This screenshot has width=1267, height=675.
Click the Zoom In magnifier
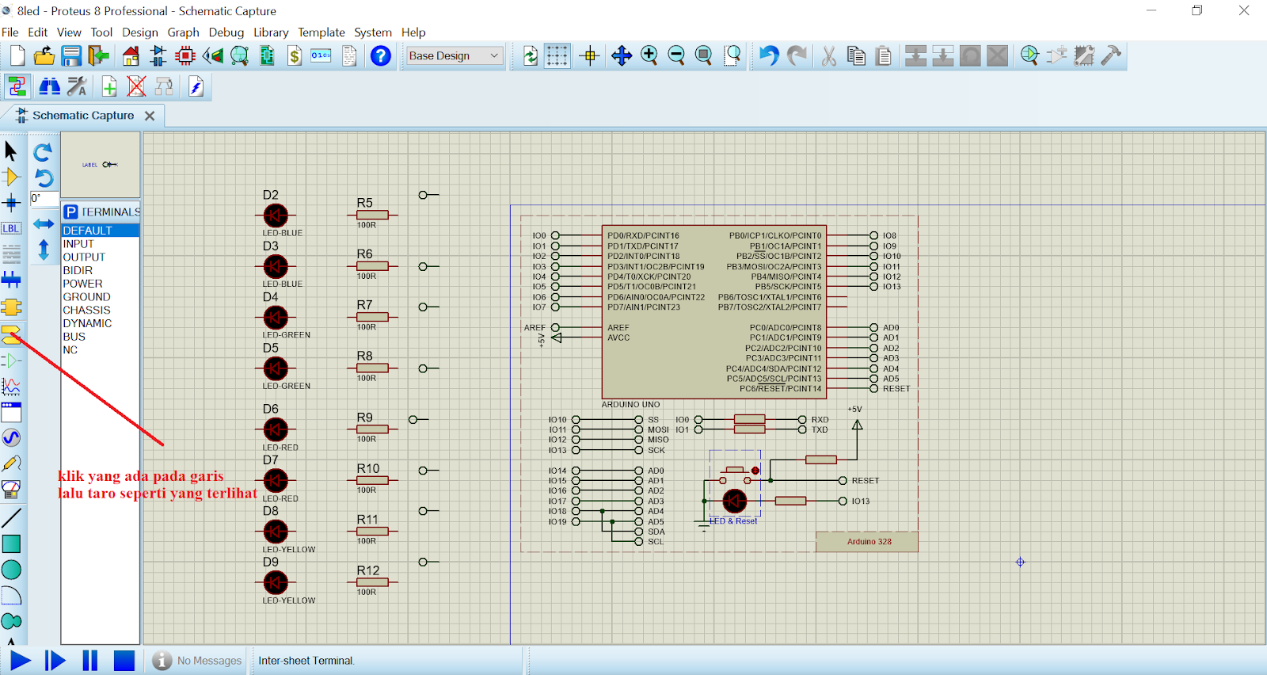point(649,55)
